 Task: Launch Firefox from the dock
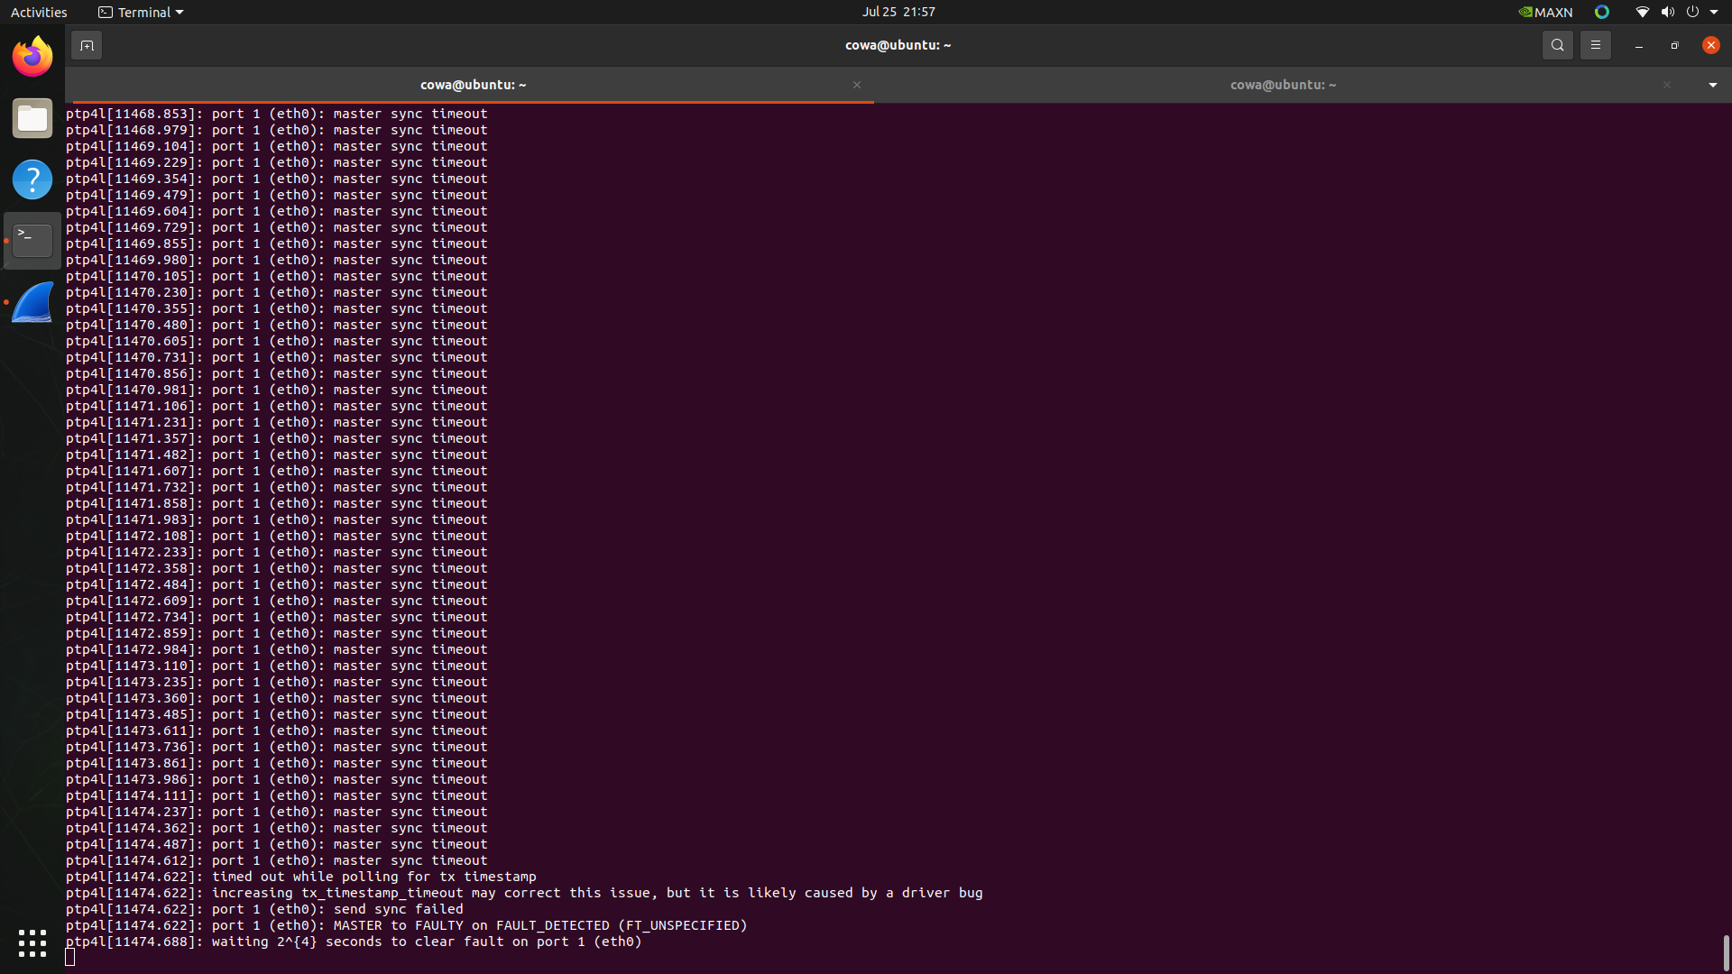32,58
